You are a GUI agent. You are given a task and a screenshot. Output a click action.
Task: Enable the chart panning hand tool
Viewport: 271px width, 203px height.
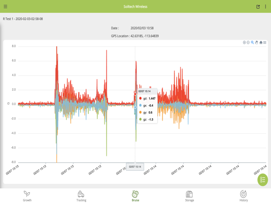(256, 43)
